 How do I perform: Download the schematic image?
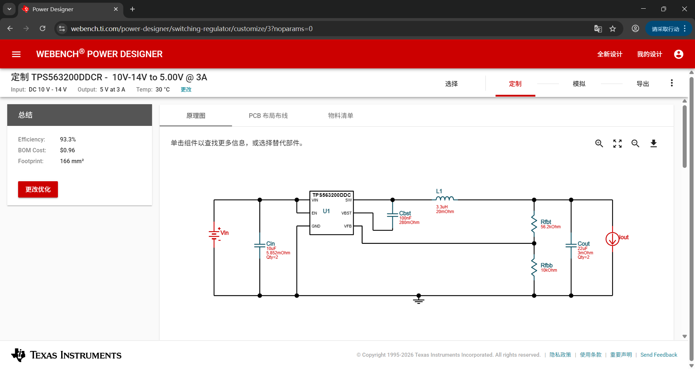point(653,144)
